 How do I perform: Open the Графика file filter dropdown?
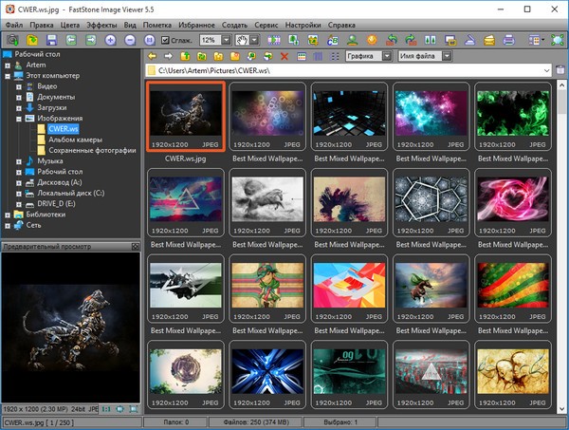[x=387, y=56]
